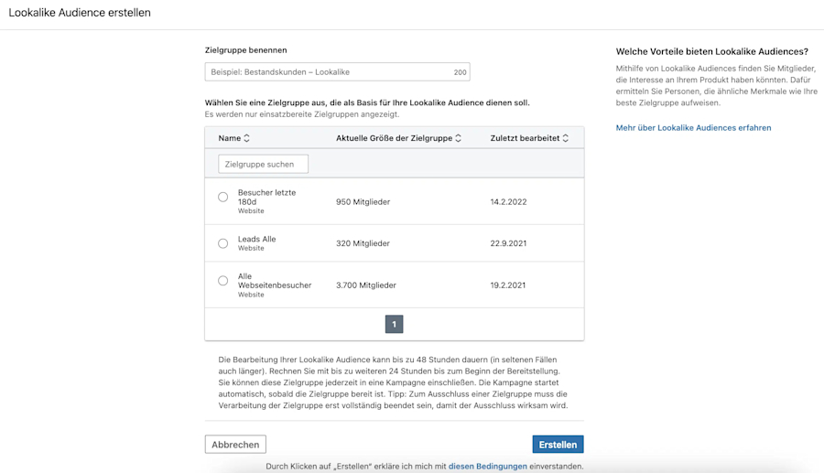824x473 pixels.
Task: Sort by Aktuelle Größe der Zielgruppe arrows
Action: 459,138
